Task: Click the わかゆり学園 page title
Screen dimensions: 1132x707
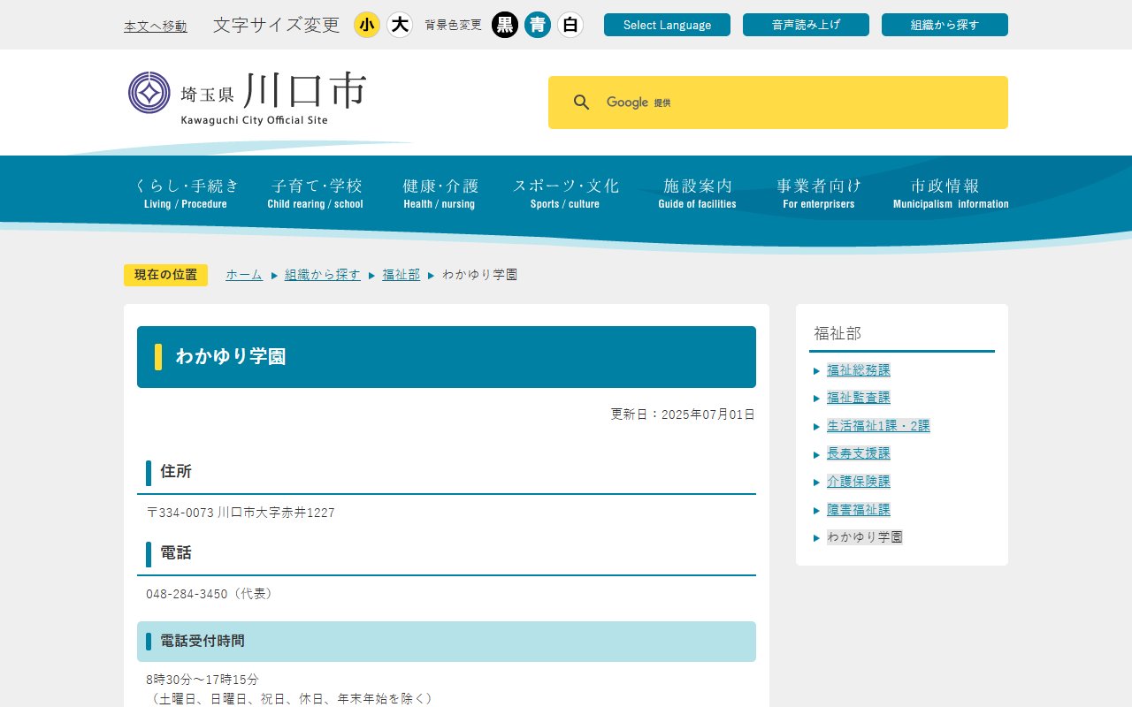Action: click(x=231, y=357)
